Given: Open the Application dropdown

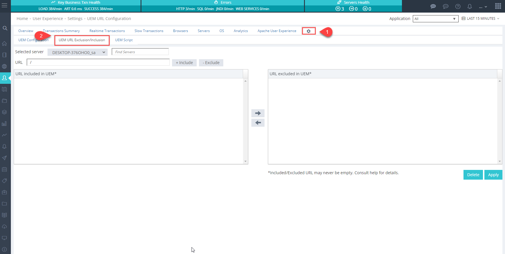Looking at the screenshot, I should tap(435, 19).
